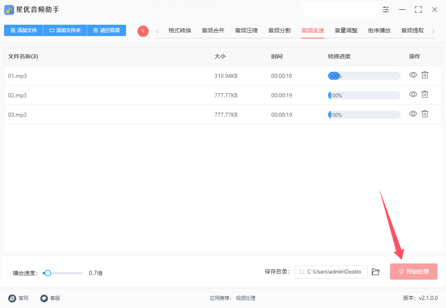Switch to the 格式转换 tab
This screenshot has height=308, width=446.
coord(180,30)
